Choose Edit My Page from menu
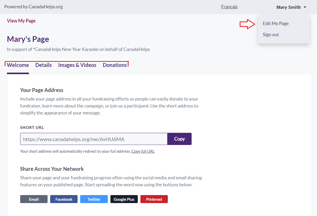Image resolution: width=317 pixels, height=216 pixels. 276,24
